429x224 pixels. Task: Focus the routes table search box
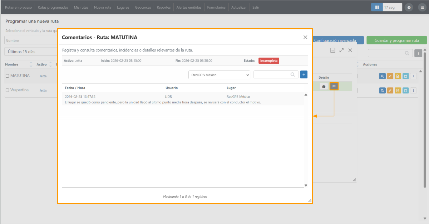point(390,53)
